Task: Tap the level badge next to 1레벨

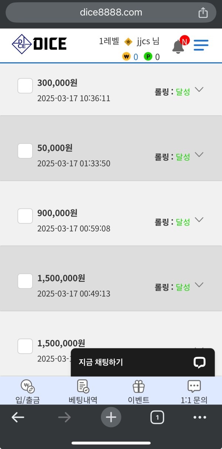Action: 128,42
